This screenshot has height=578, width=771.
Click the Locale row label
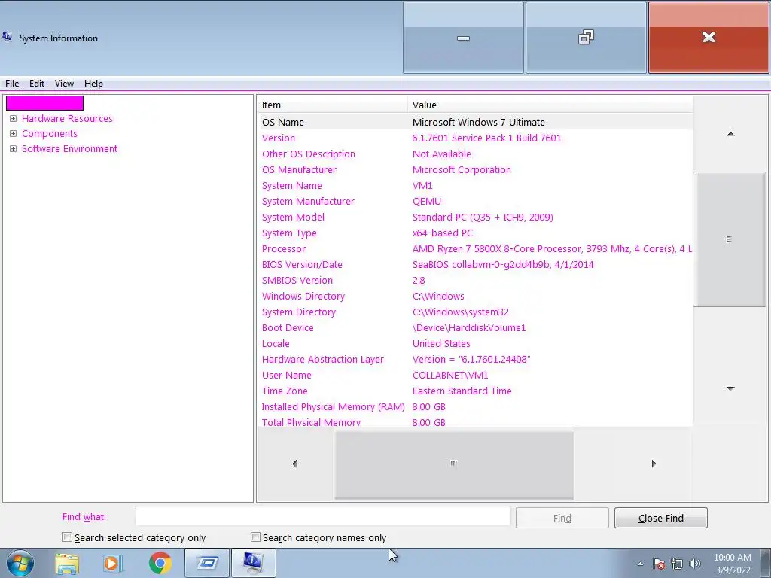(x=276, y=343)
